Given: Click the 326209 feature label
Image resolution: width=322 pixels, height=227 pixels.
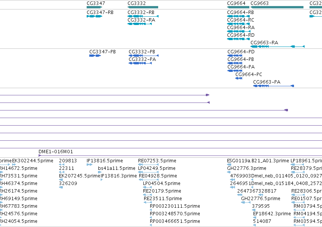Looking at the screenshot, I should point(68,183).
